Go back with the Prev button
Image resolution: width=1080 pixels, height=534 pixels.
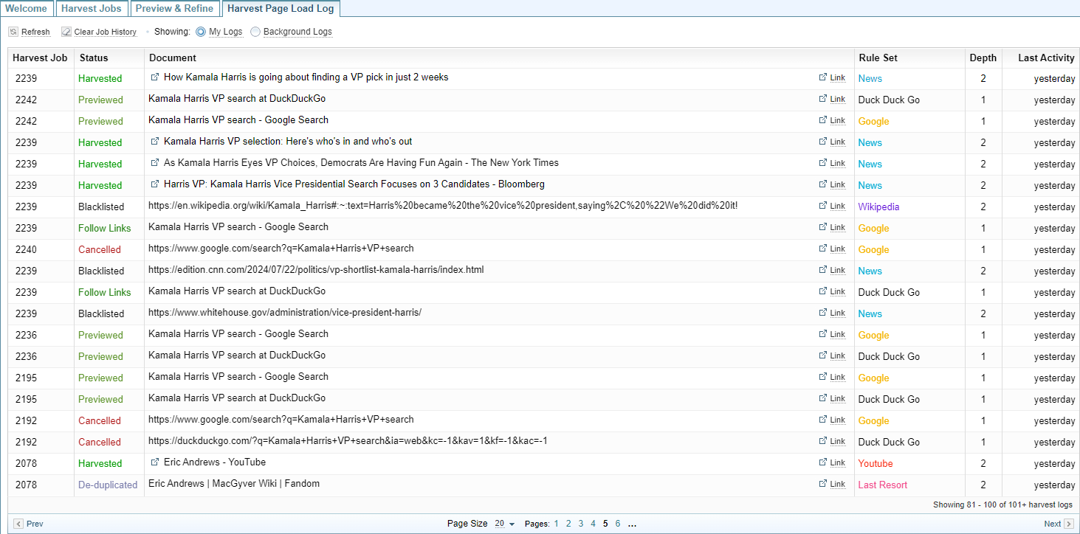29,524
